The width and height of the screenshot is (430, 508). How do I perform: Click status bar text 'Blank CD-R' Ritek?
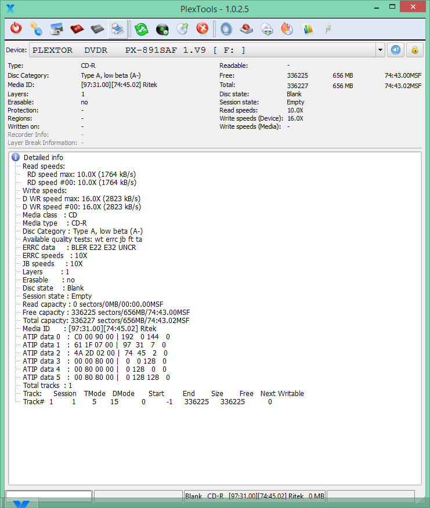pyautogui.click(x=255, y=496)
